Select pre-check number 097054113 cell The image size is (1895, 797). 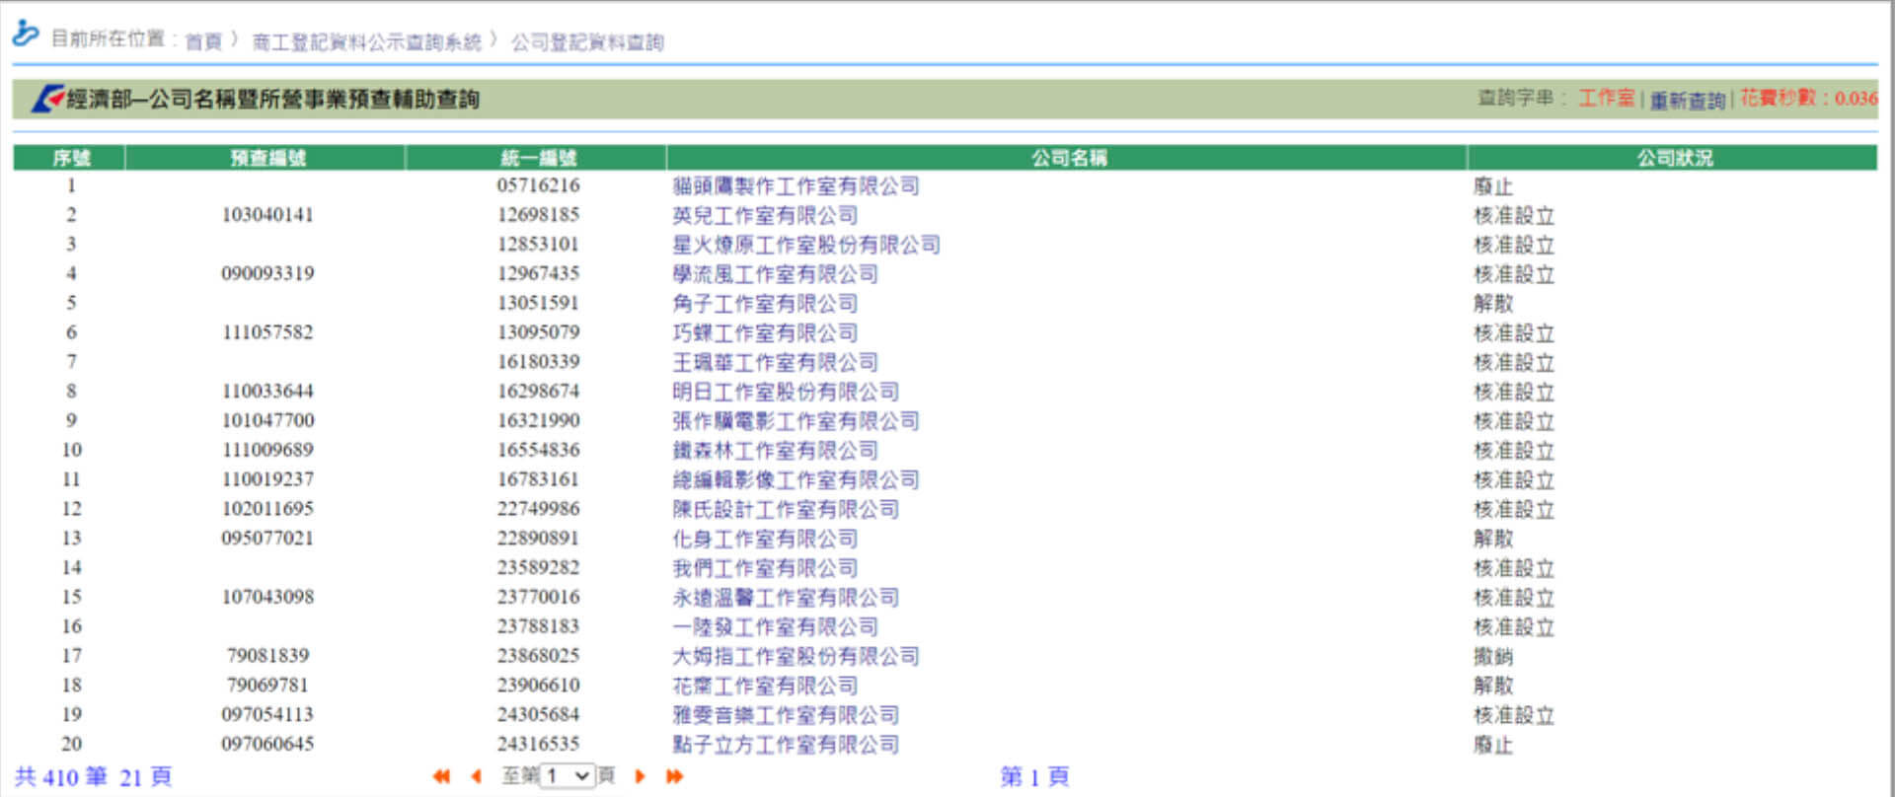(x=267, y=714)
